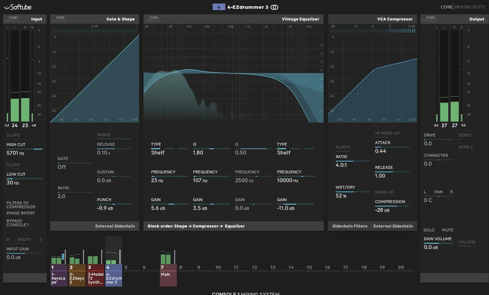Open the high band Type Shelf selector
The image size is (489, 295).
(x=295, y=149)
